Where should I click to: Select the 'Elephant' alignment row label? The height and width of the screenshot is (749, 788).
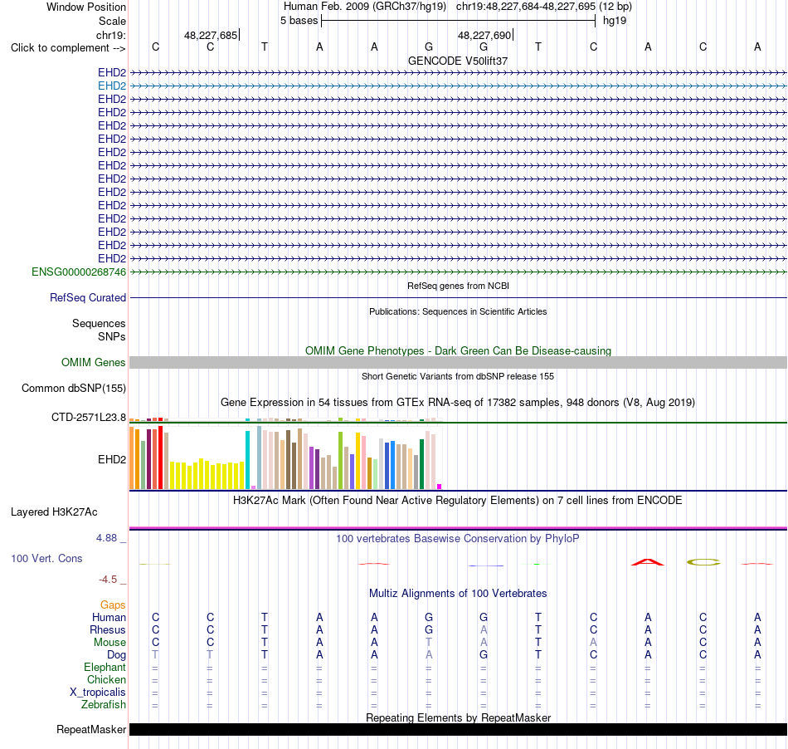105,668
